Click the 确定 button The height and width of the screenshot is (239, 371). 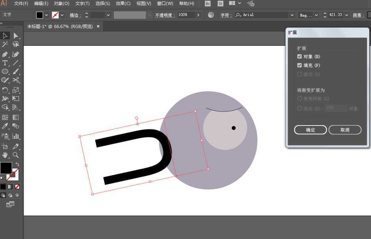click(310, 130)
